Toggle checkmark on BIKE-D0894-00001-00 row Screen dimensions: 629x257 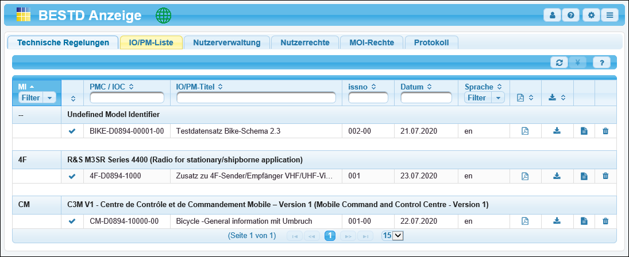72,131
